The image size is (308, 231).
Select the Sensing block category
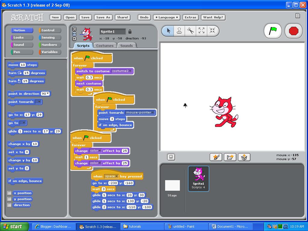pos(50,38)
